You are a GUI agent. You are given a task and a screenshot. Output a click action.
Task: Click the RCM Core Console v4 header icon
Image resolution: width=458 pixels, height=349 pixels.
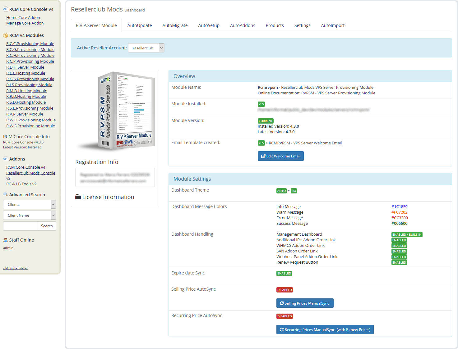pos(5,9)
